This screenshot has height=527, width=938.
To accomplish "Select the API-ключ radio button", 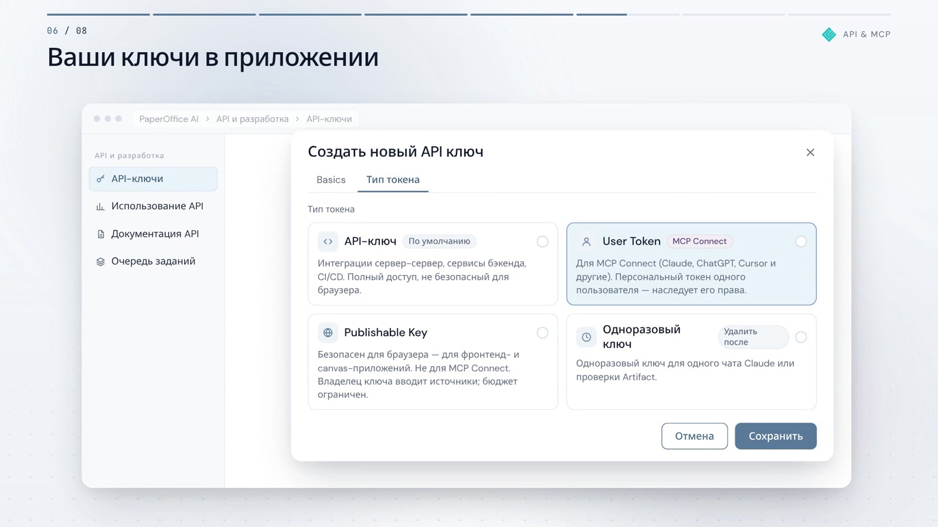I will 542,241.
